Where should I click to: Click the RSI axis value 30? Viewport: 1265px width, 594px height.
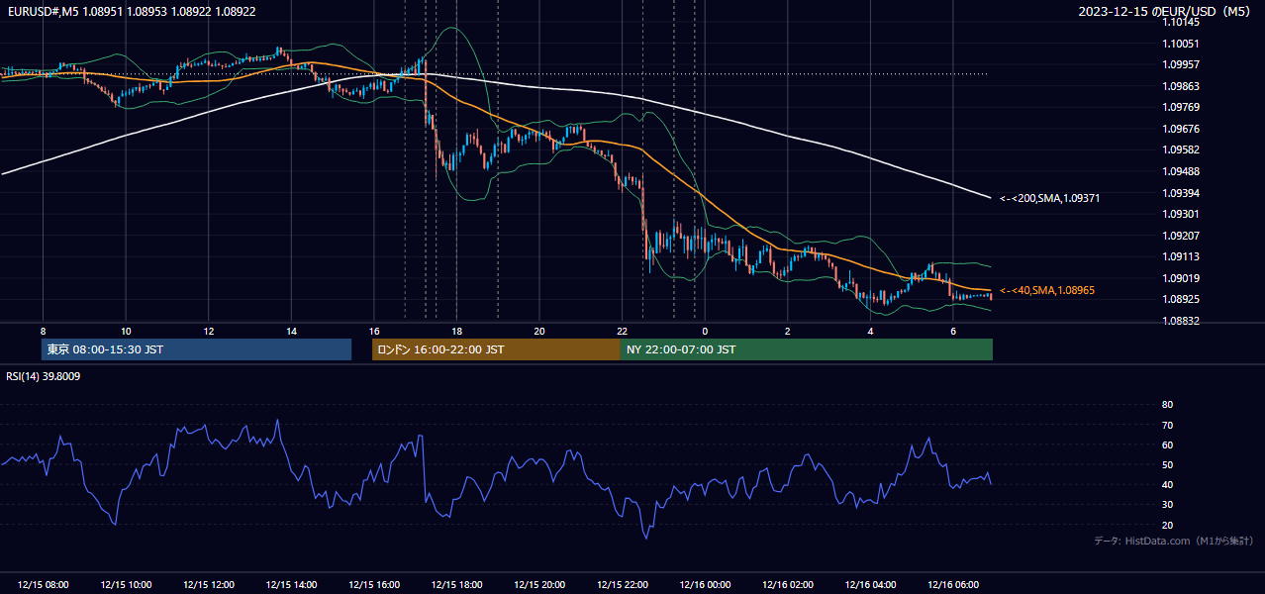(x=1167, y=505)
